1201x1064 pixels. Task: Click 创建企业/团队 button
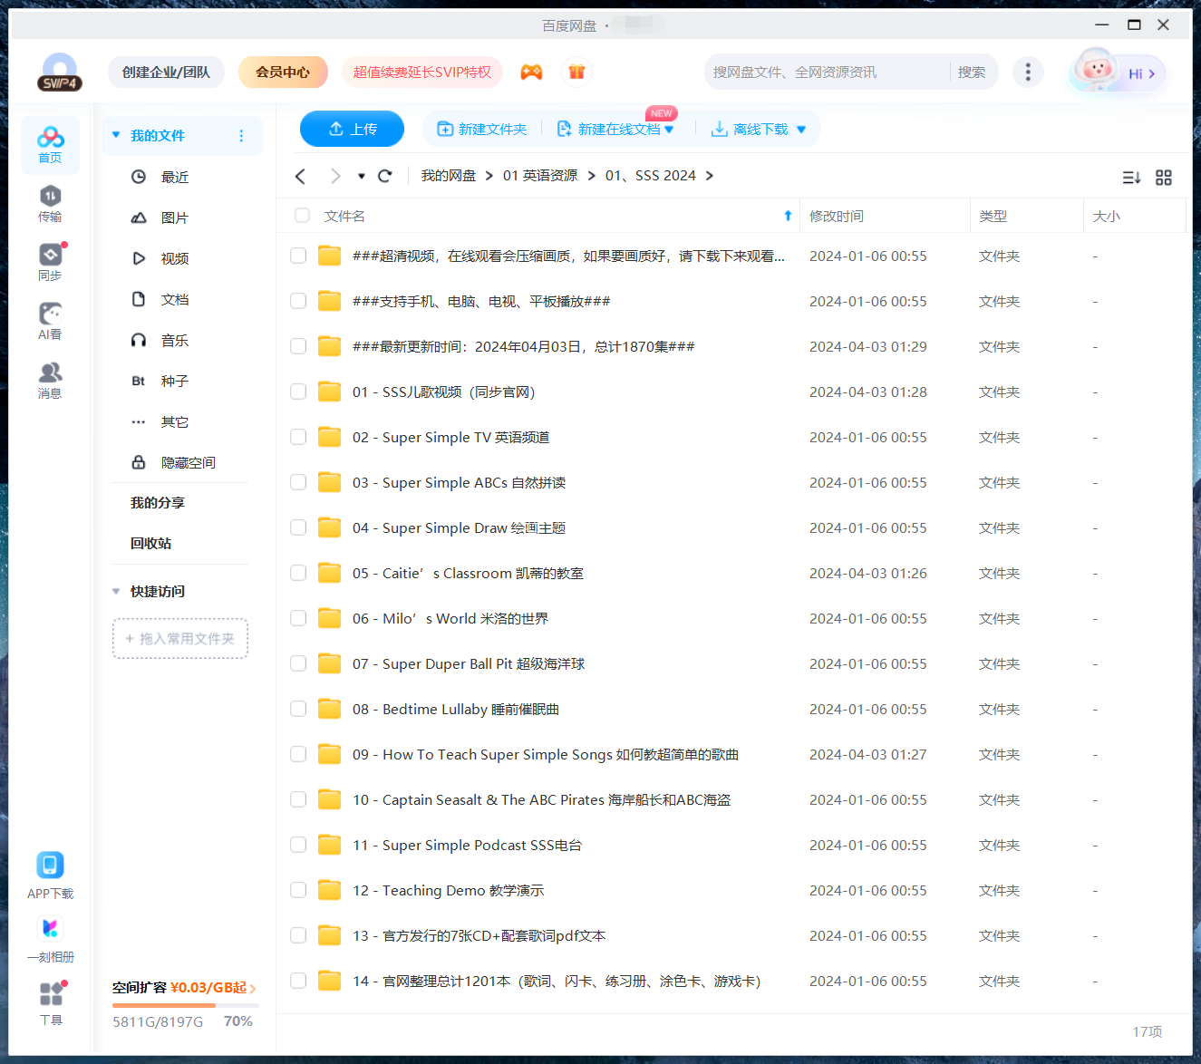(x=166, y=72)
